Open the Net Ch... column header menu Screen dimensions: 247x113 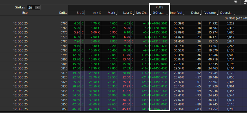click(x=150, y=14)
